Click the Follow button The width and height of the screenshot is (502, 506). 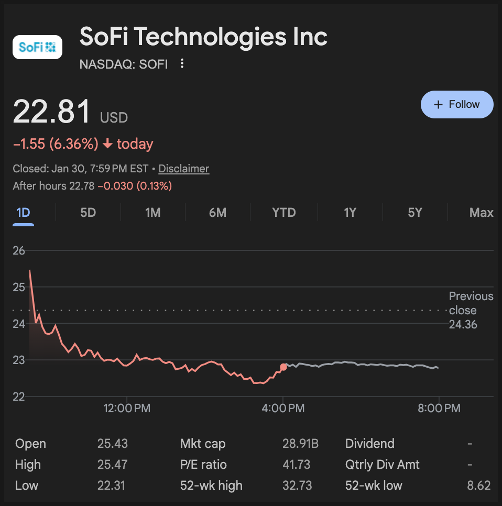(x=457, y=104)
